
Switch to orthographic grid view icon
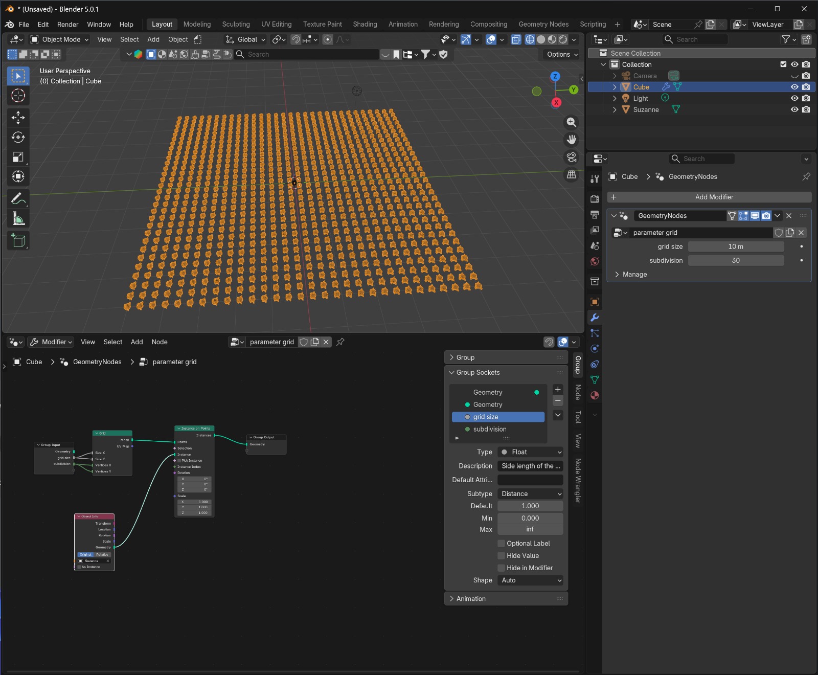click(x=572, y=175)
